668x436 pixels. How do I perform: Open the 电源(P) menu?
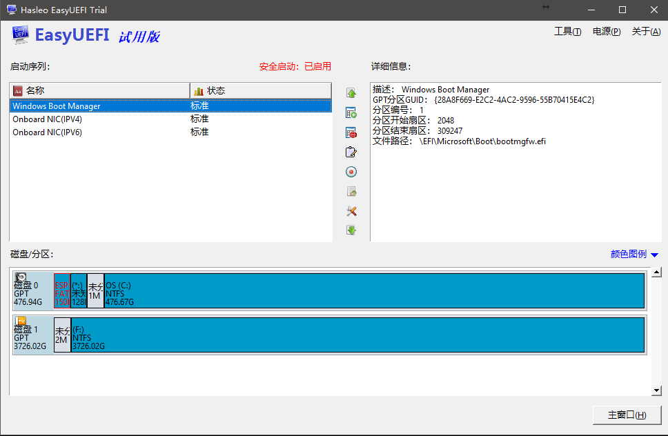606,32
